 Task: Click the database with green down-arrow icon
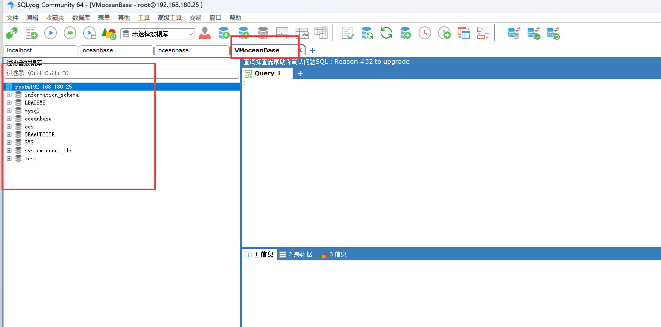(x=224, y=33)
